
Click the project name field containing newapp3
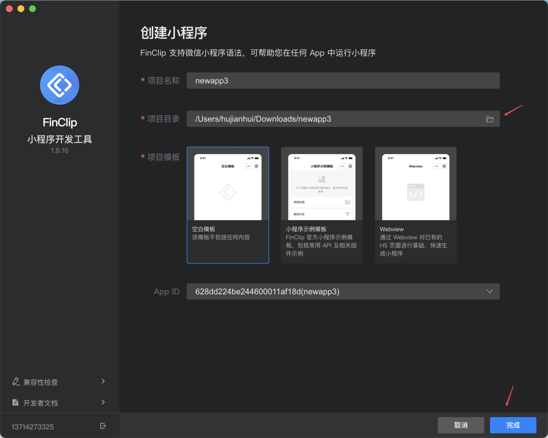(343, 81)
